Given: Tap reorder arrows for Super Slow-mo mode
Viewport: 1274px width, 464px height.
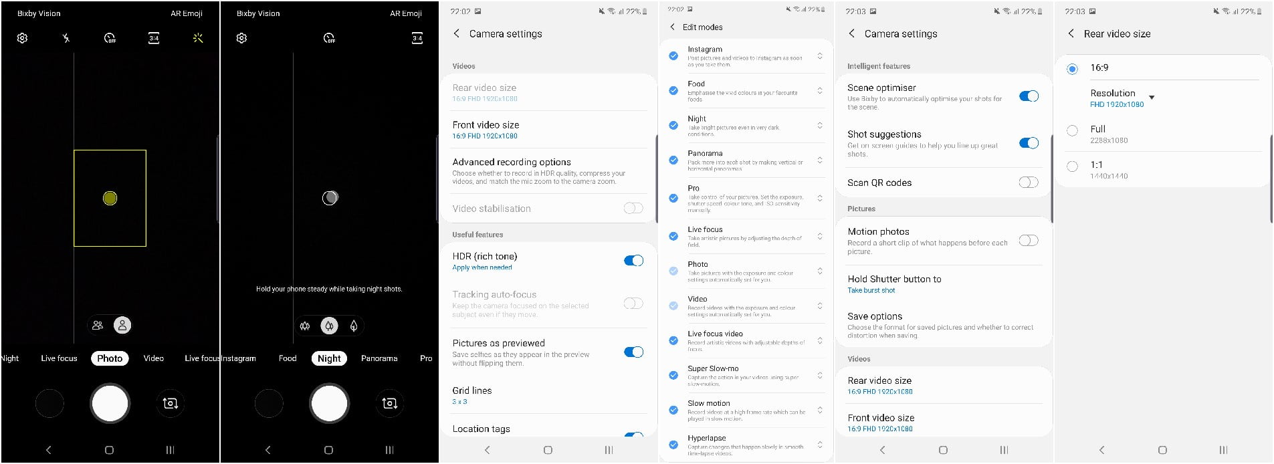Looking at the screenshot, I should (x=820, y=375).
